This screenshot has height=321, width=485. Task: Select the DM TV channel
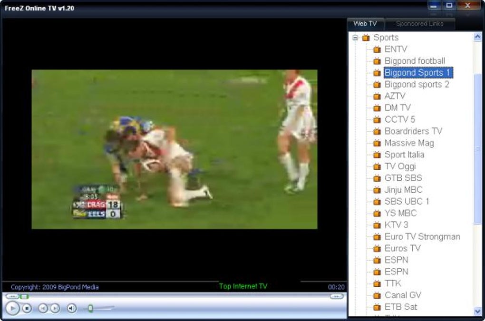398,108
